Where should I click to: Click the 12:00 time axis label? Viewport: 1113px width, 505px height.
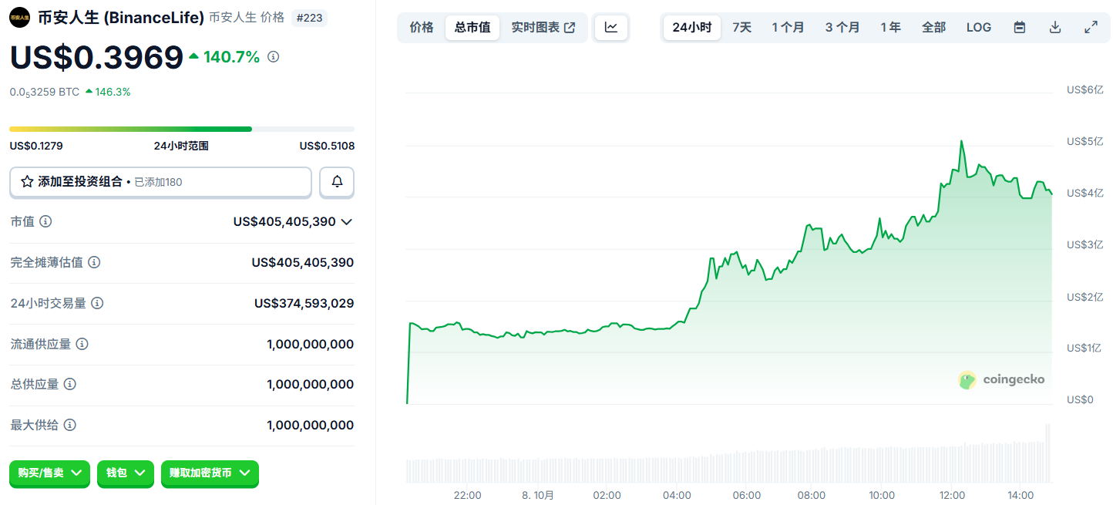pos(953,495)
